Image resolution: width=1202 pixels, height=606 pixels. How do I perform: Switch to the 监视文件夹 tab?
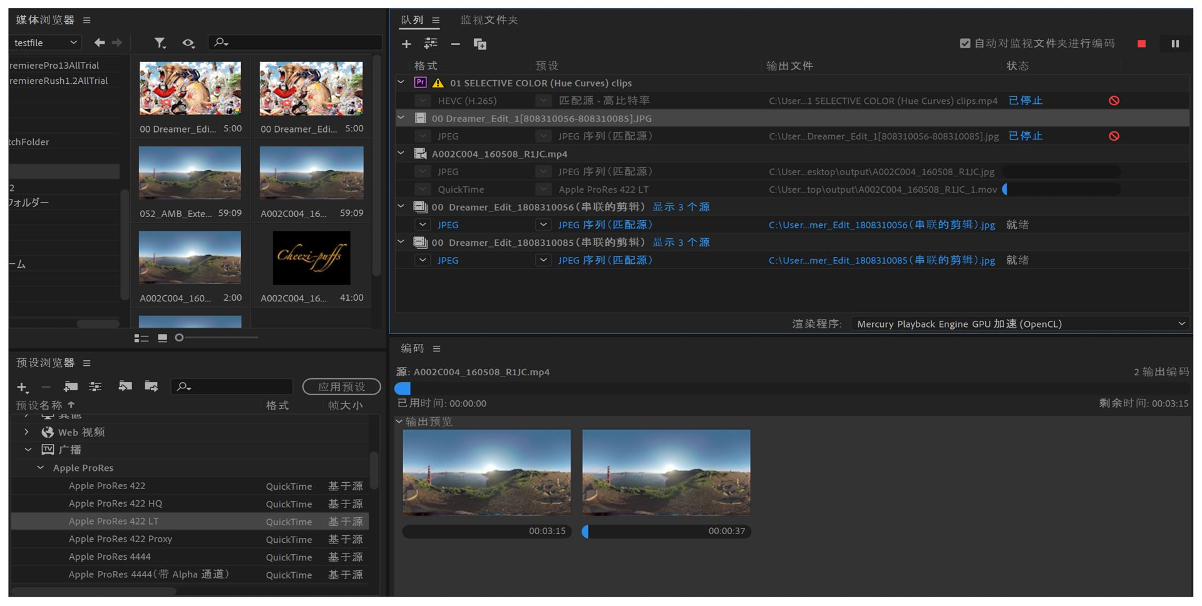[489, 20]
